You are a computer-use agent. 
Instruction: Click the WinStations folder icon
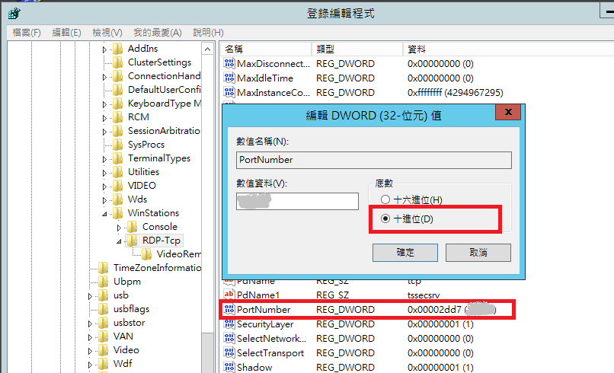(x=118, y=213)
